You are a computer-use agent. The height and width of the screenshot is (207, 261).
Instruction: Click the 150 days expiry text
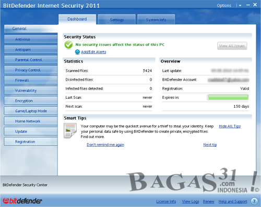pyautogui.click(x=241, y=106)
